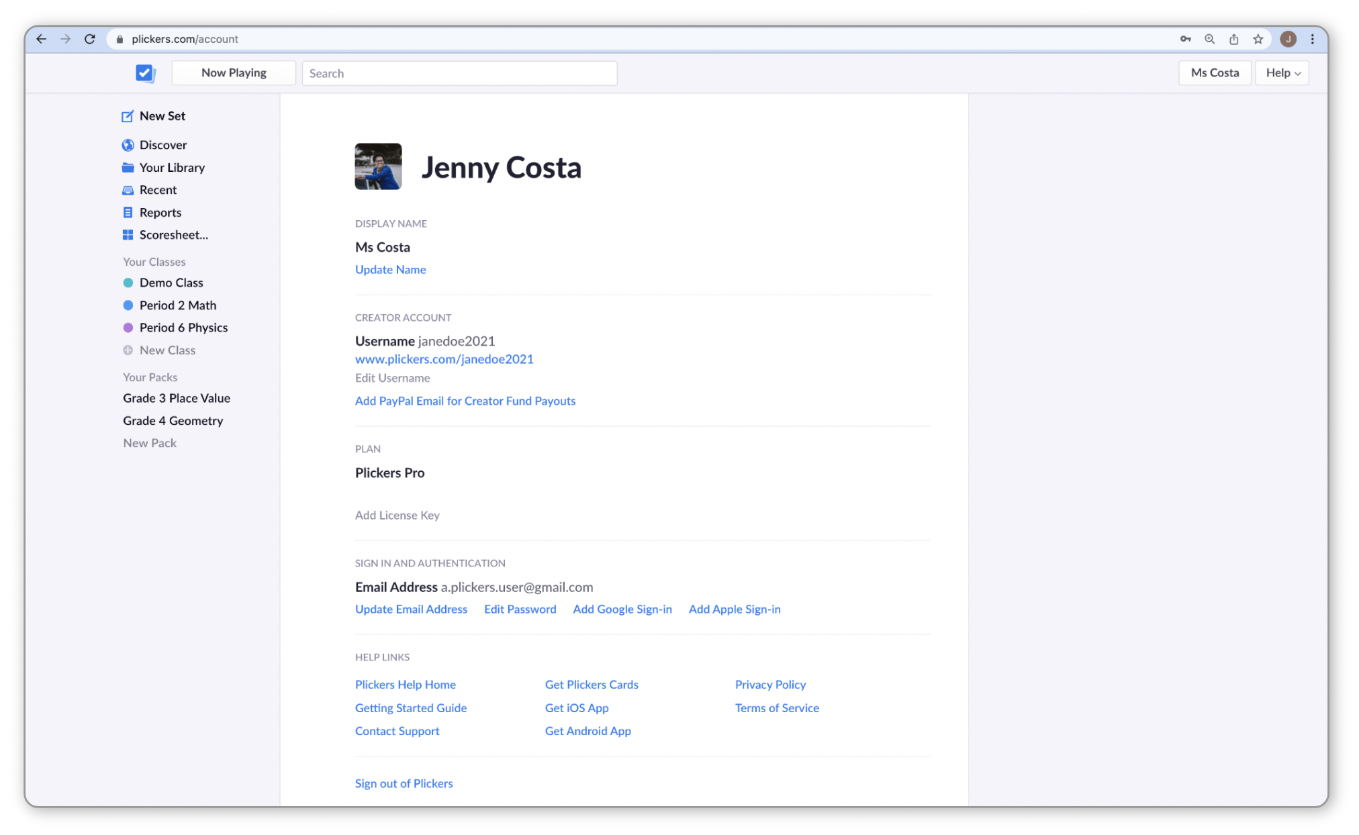Click the Your Library folder icon
The width and height of the screenshot is (1359, 835).
click(x=128, y=167)
